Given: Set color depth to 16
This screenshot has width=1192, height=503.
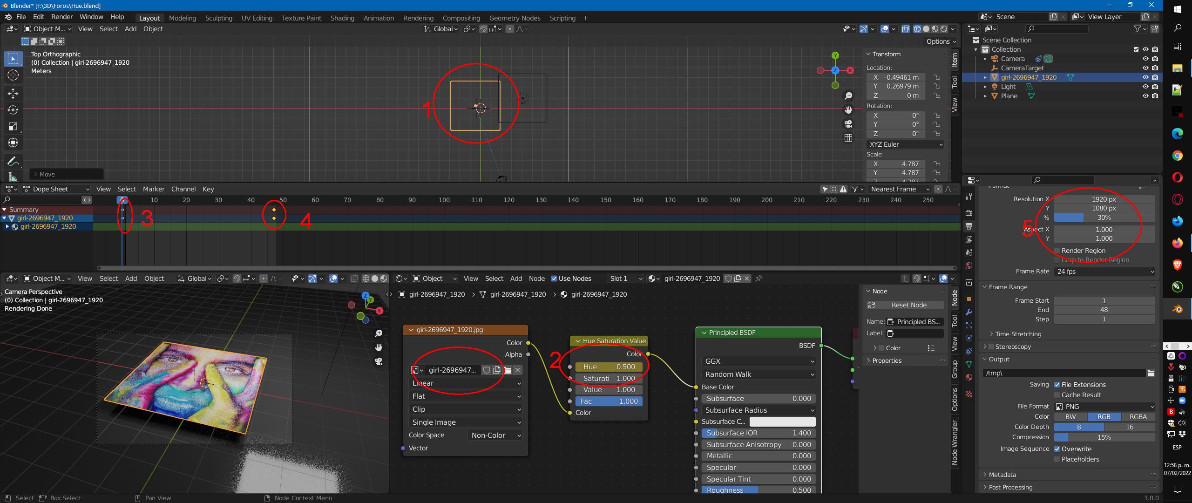Looking at the screenshot, I should coord(1130,427).
